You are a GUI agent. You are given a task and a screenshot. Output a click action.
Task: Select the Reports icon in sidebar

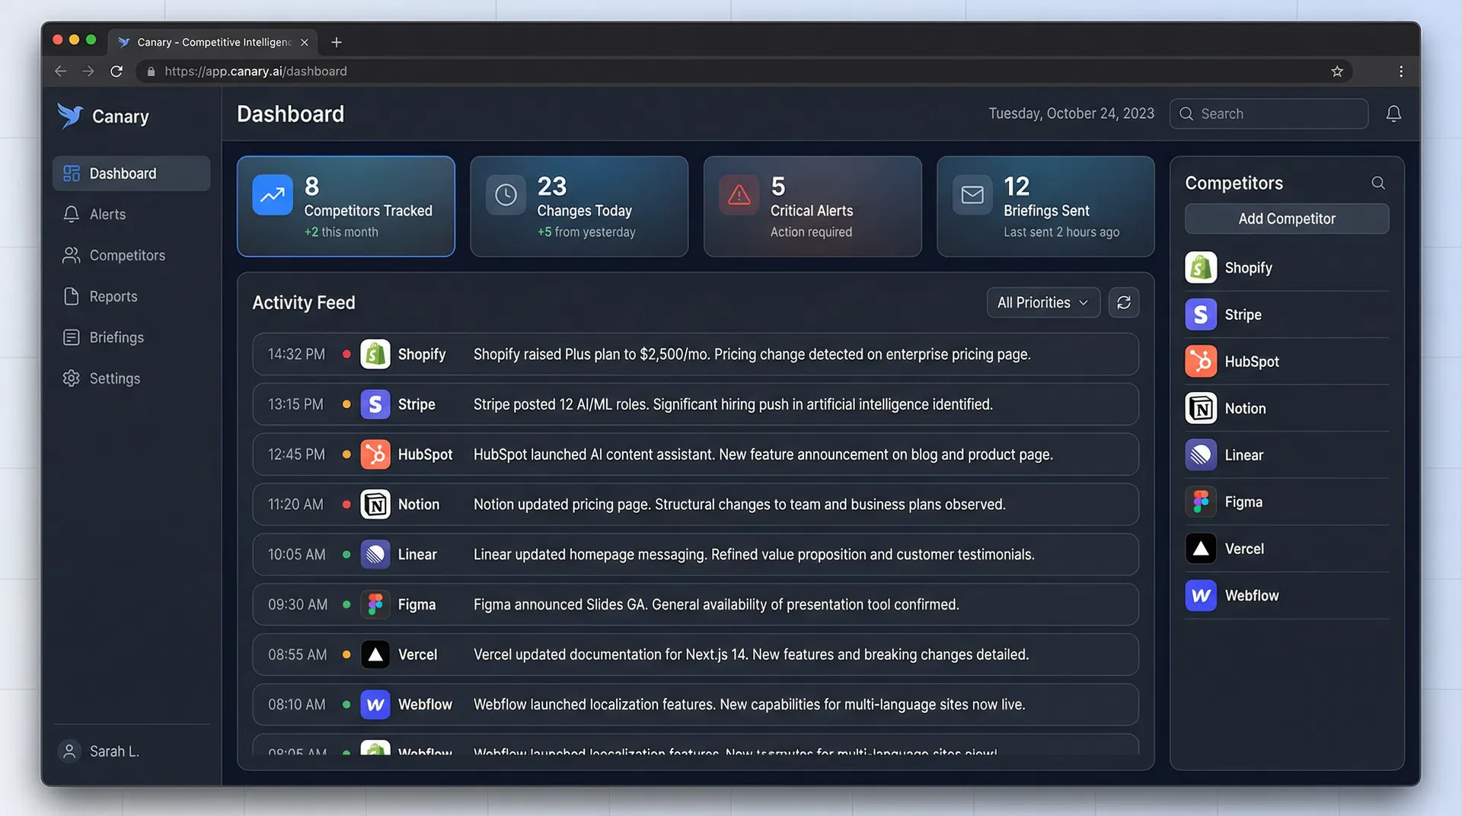71,296
